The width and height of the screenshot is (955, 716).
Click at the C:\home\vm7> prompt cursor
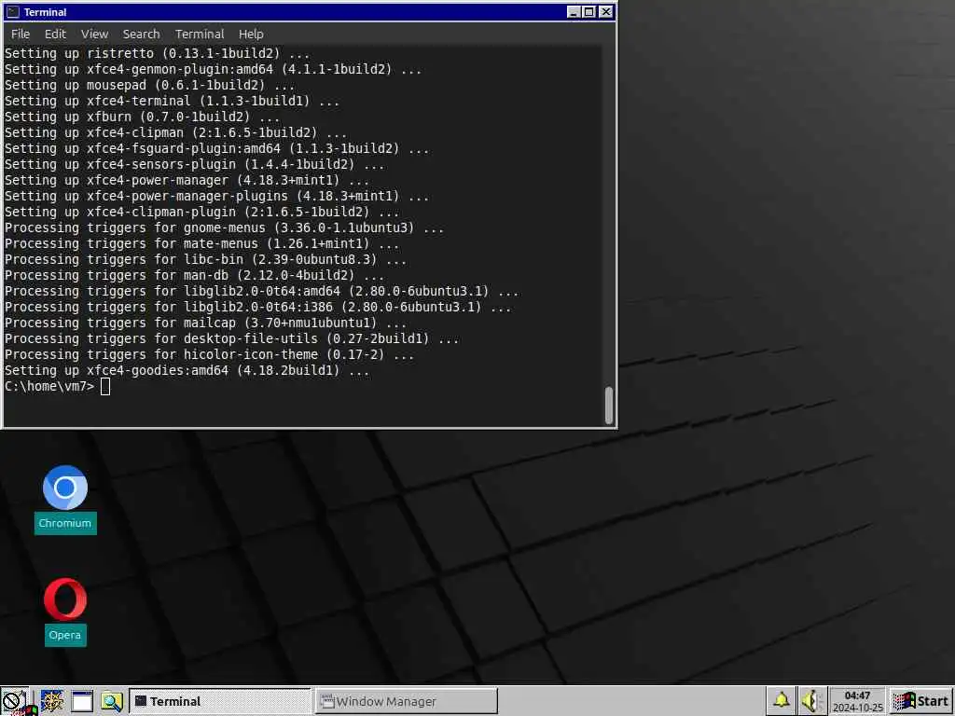[105, 386]
